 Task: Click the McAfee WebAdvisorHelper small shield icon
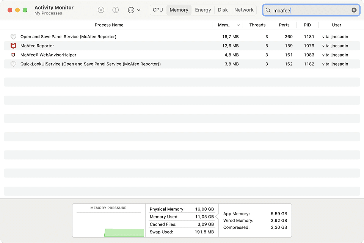pyautogui.click(x=13, y=55)
